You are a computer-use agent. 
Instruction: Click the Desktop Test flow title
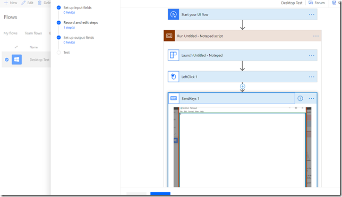(x=292, y=3)
